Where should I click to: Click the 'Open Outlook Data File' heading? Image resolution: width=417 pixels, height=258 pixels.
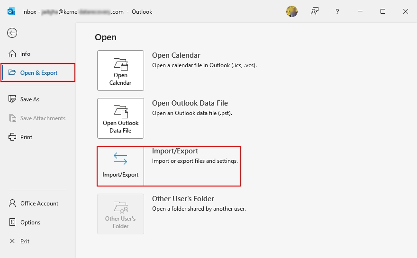[190, 103]
